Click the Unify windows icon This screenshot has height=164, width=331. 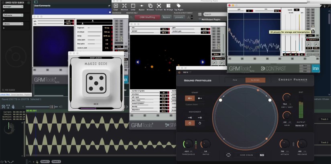pyautogui.click(x=133, y=6)
